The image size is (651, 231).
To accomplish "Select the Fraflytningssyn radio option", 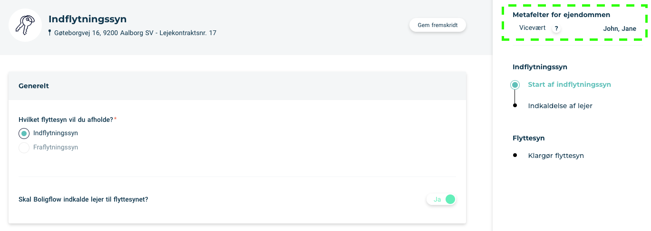I will [24, 148].
